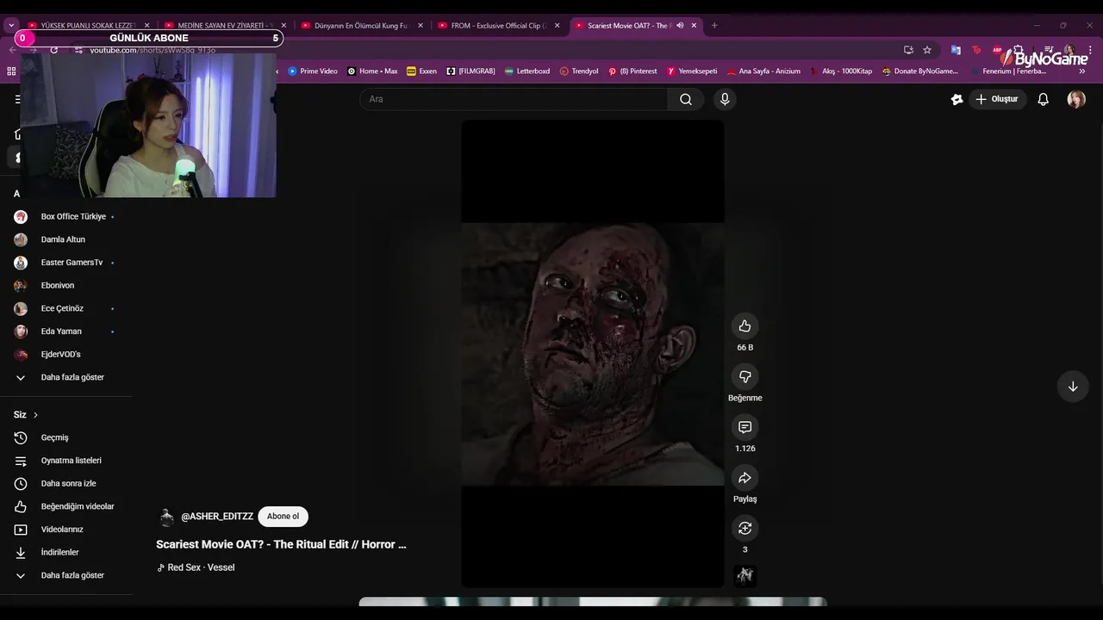Open Yemeksepeti bookmark

pos(691,71)
